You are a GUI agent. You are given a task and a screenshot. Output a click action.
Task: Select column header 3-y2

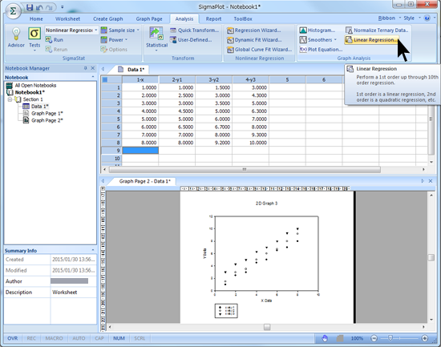(x=214, y=80)
